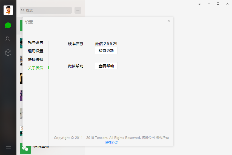
Task: Click the 设置 dialog title
Action: click(29, 22)
